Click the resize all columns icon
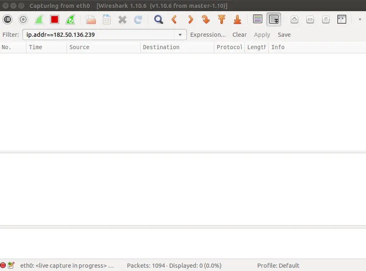366x271 pixels. 342,19
